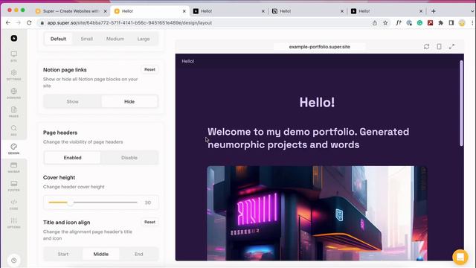Open the Footer section in sidebar
The height and width of the screenshot is (268, 476).
[13, 186]
